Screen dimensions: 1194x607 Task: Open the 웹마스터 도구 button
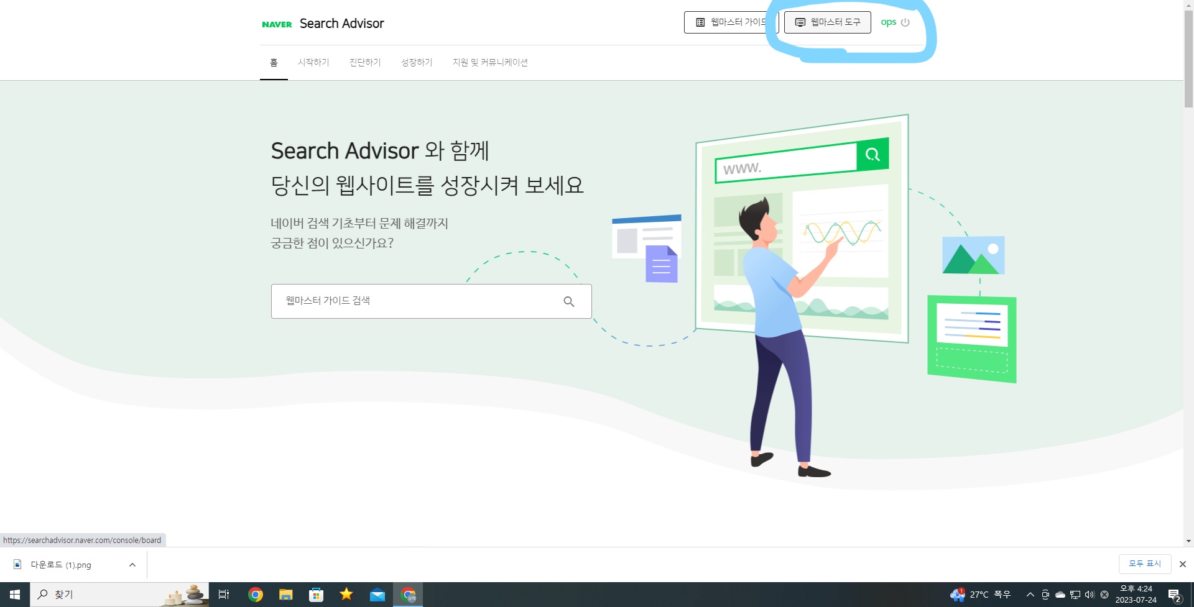[x=828, y=22]
